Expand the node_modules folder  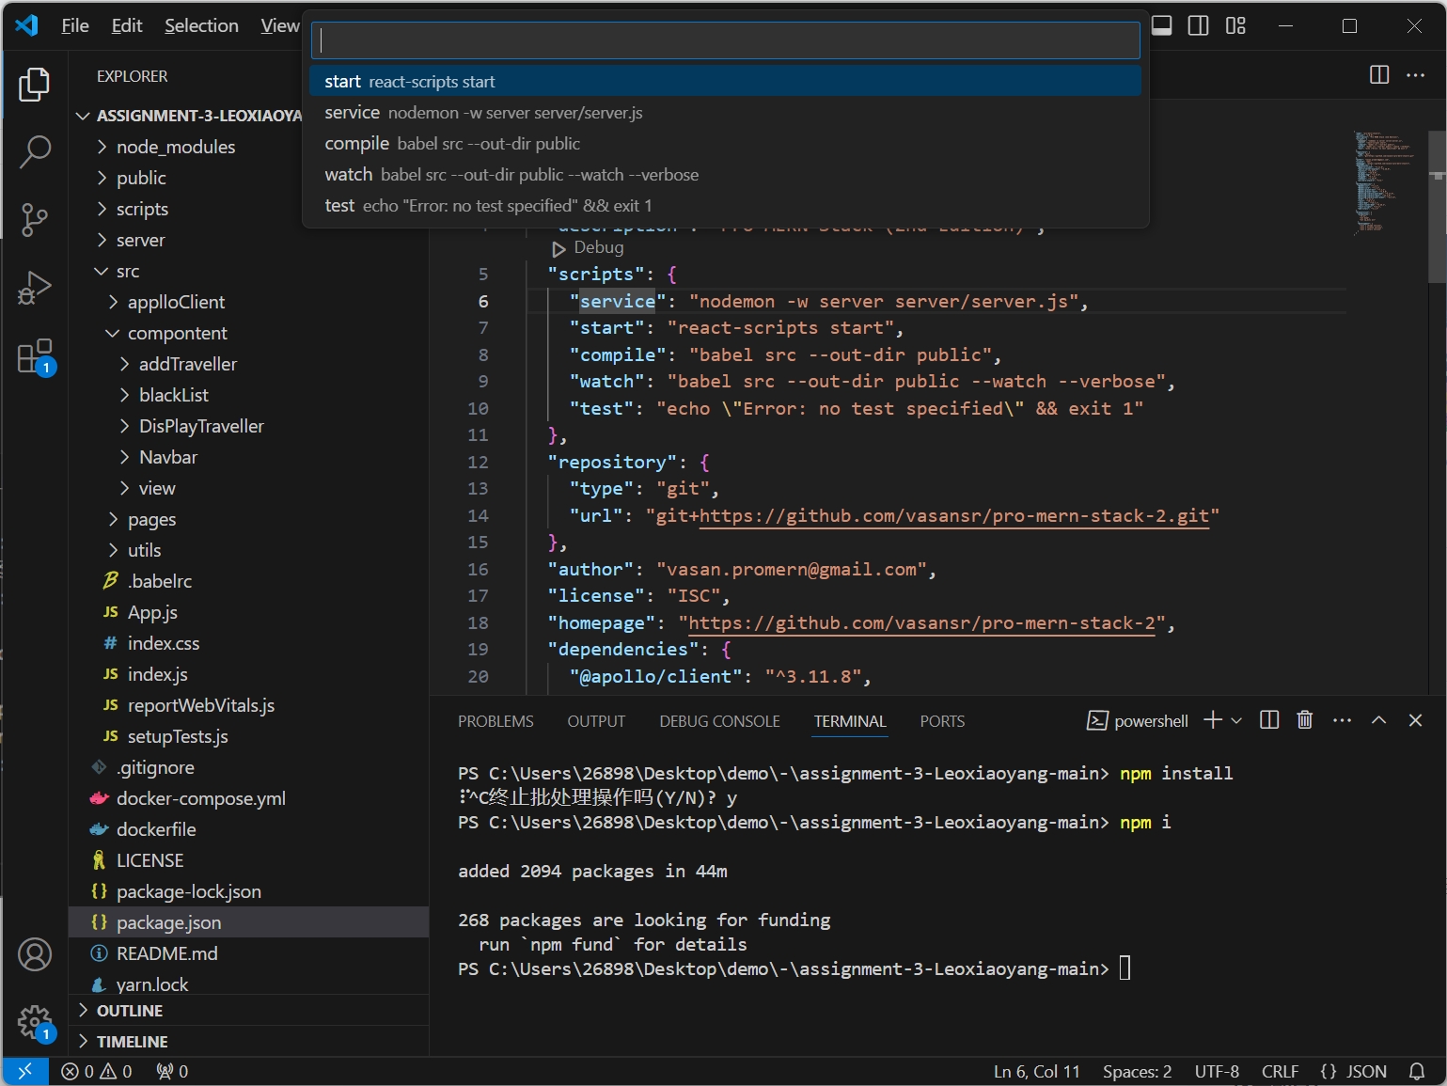(175, 147)
